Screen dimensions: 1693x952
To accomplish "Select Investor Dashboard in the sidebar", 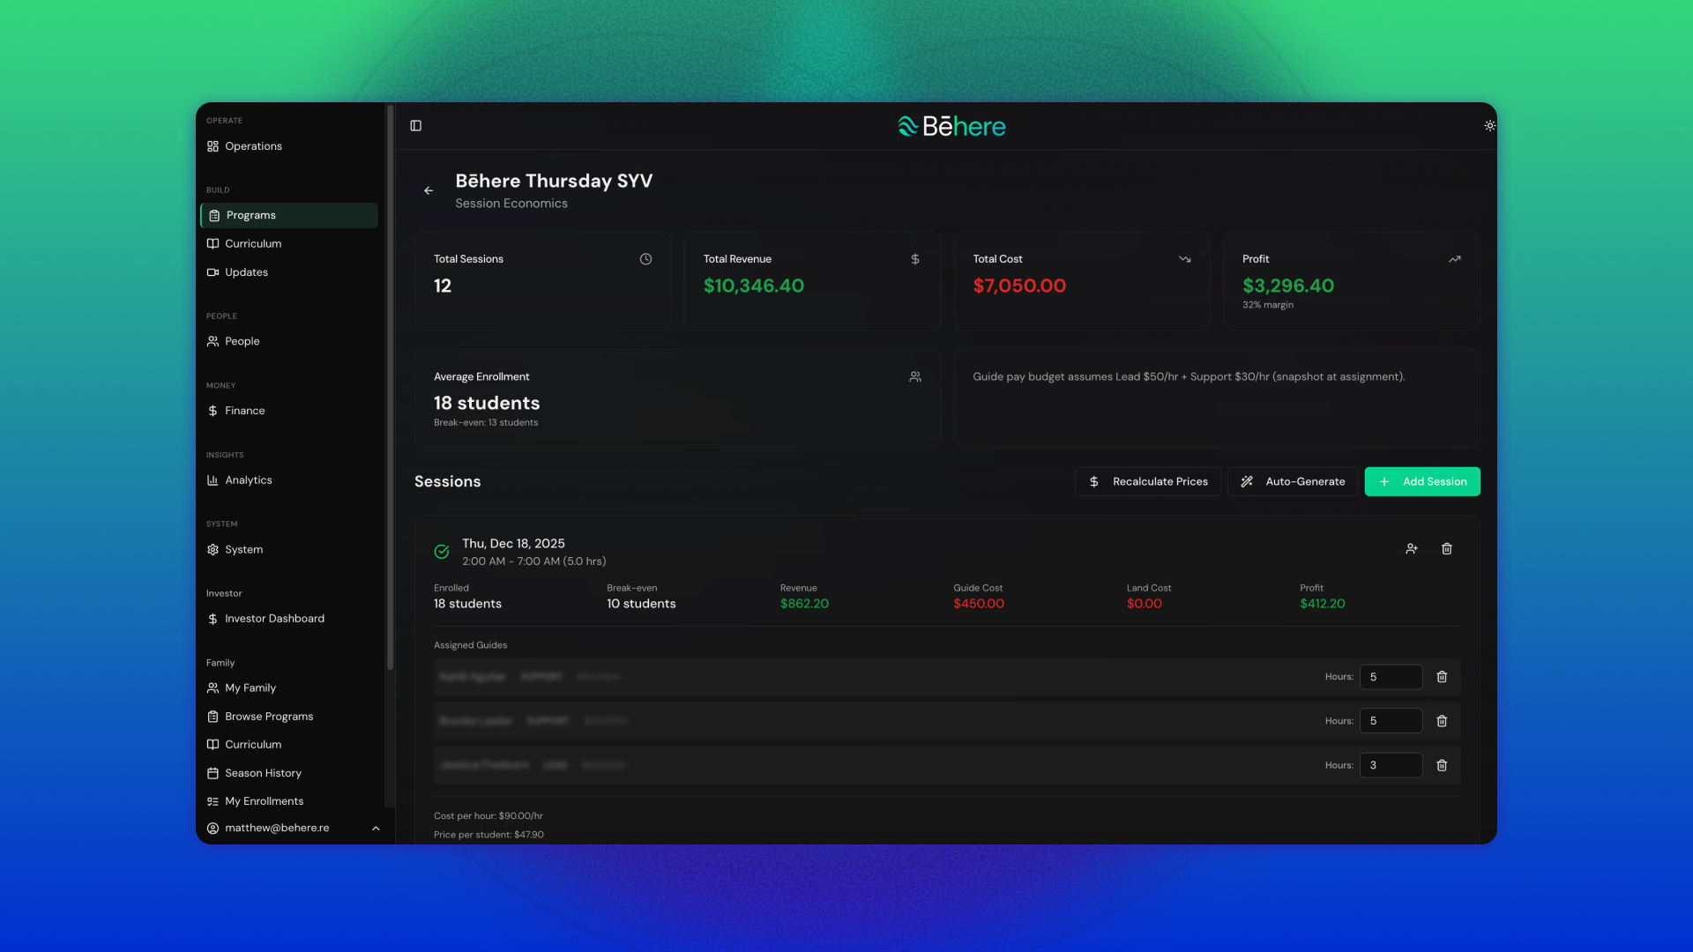I will pos(274,618).
